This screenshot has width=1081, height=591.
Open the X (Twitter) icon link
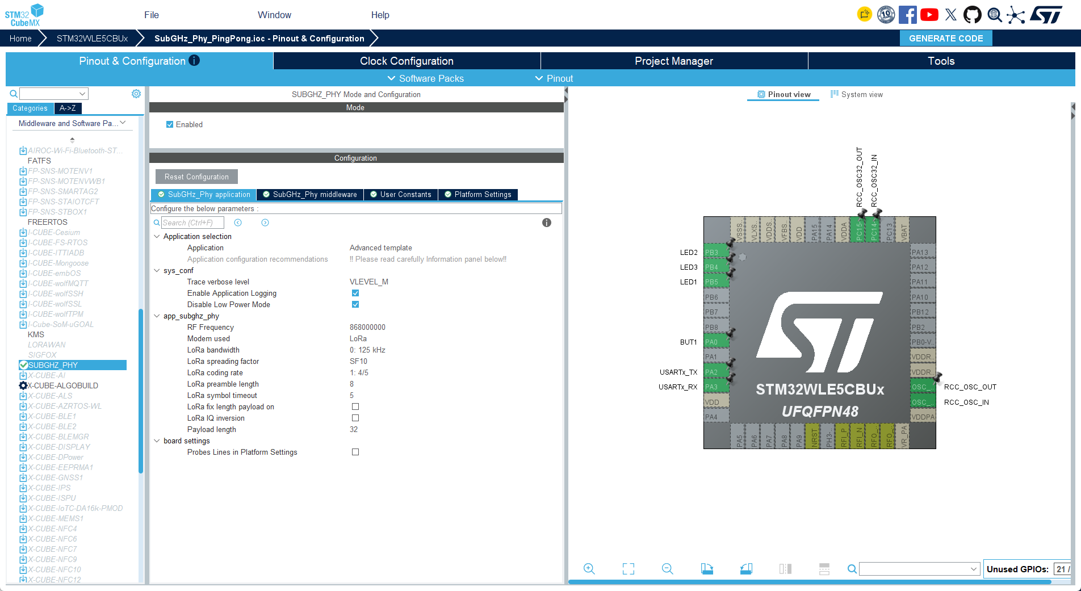951,15
